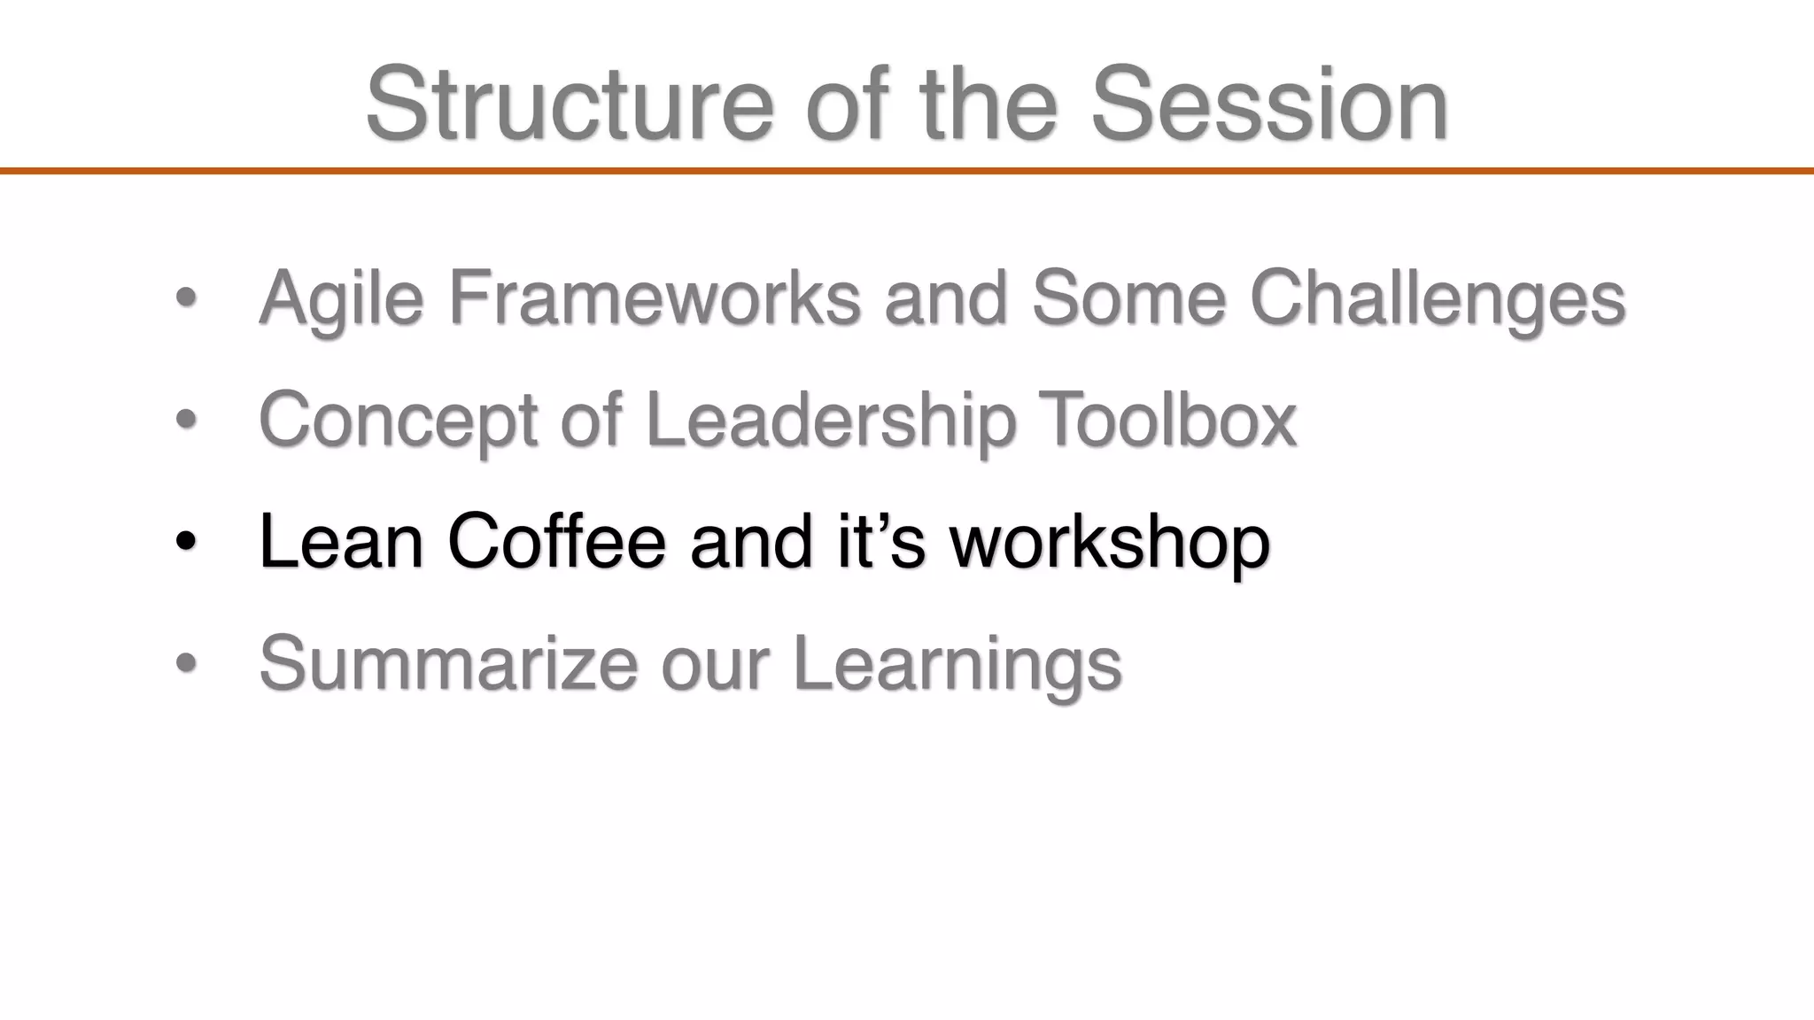Image resolution: width=1814 pixels, height=1020 pixels.
Task: Click the word 'workshop' in third bullet
Action: click(1110, 542)
